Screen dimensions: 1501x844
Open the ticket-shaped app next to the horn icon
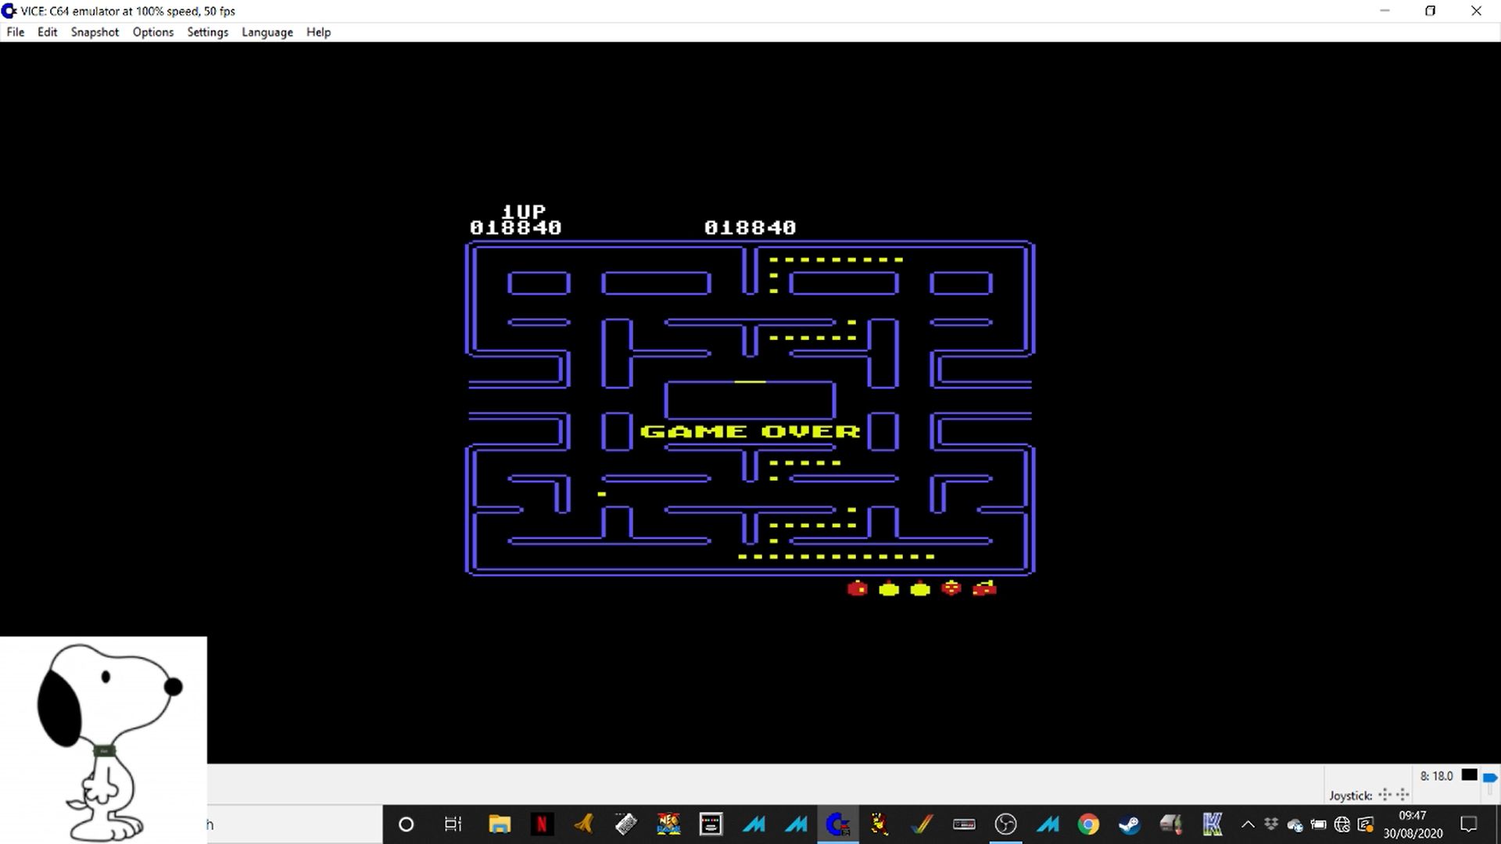[x=625, y=824]
